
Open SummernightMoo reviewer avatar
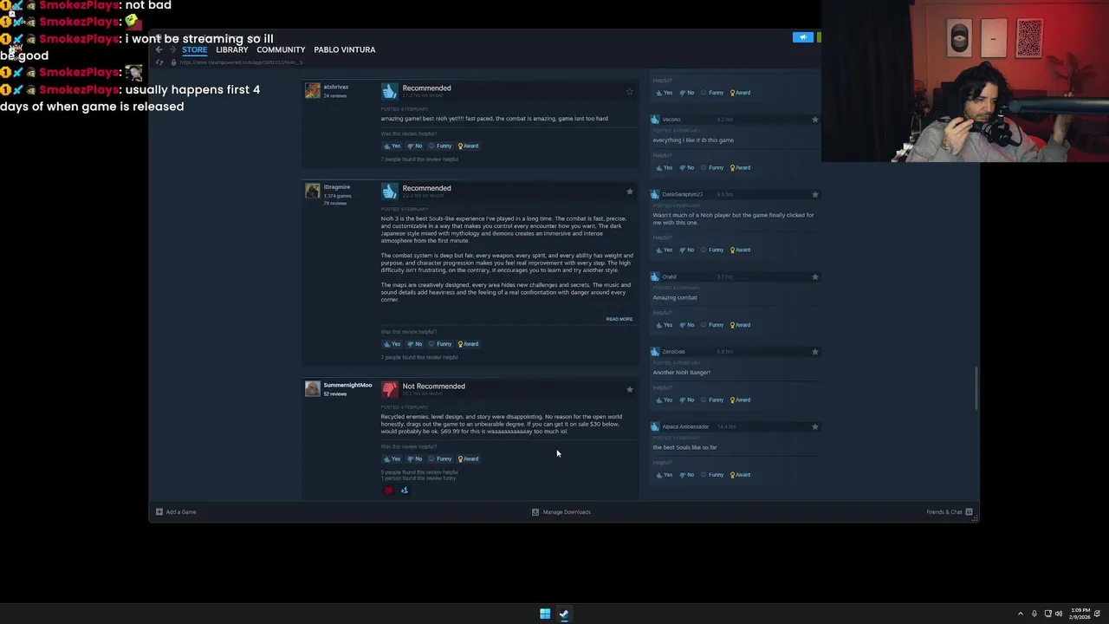[312, 389]
